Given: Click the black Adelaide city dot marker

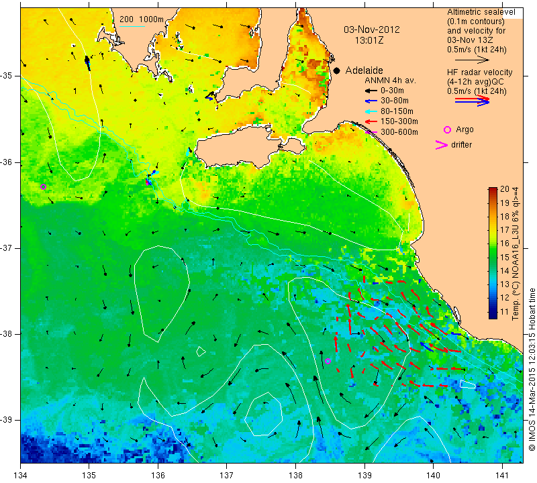Looking at the screenshot, I should click(x=337, y=70).
